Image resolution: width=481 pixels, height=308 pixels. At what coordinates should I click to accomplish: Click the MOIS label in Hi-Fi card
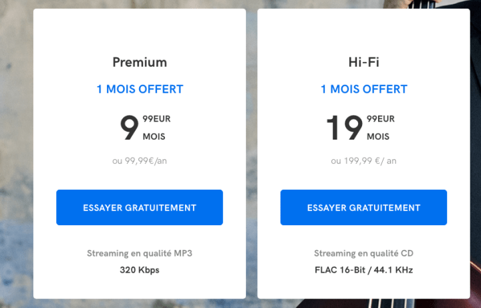coord(378,137)
